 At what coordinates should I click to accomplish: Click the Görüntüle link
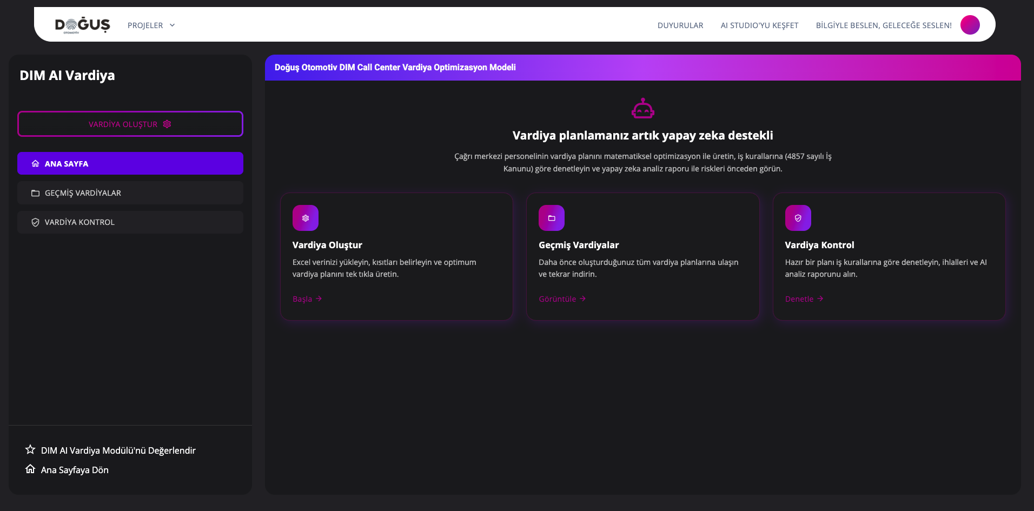[x=562, y=299]
